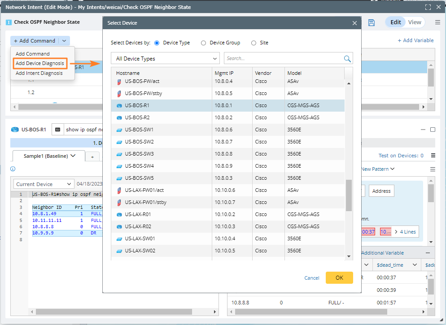The height and width of the screenshot is (325, 446).
Task: Open the All Device Types dropdown
Action: 165,59
